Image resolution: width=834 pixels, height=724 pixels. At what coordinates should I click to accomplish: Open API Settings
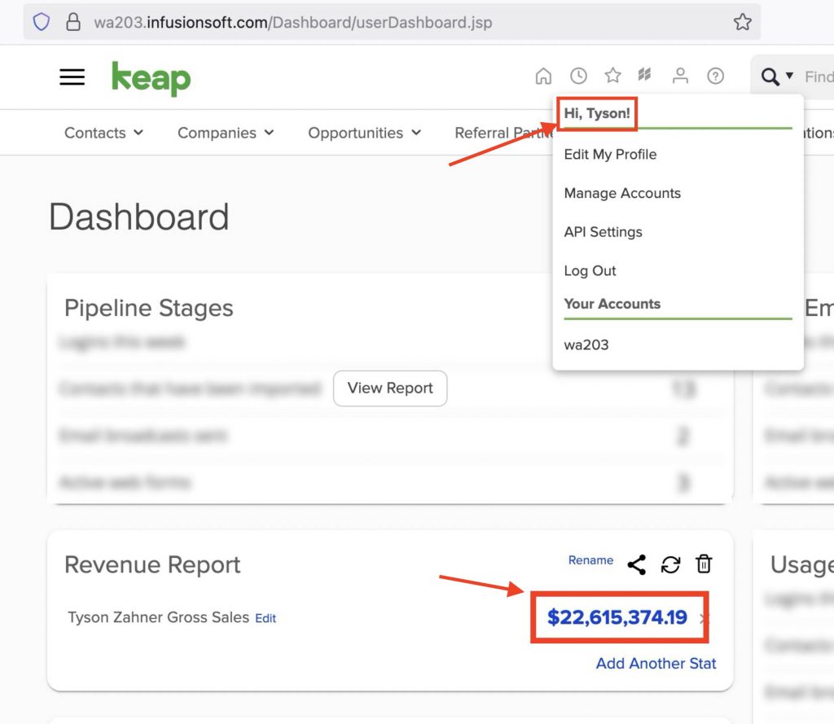604,232
